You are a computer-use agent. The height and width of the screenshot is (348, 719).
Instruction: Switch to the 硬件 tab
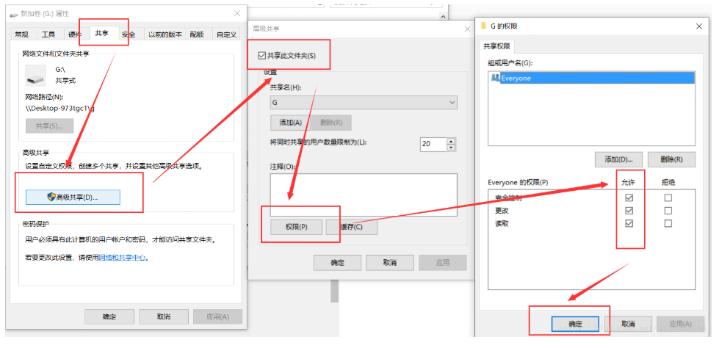pos(75,35)
